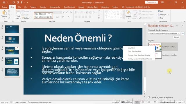Expand the Değiştir (Replace) dropdown
This screenshot has height=104, width=186.
tap(168, 15)
